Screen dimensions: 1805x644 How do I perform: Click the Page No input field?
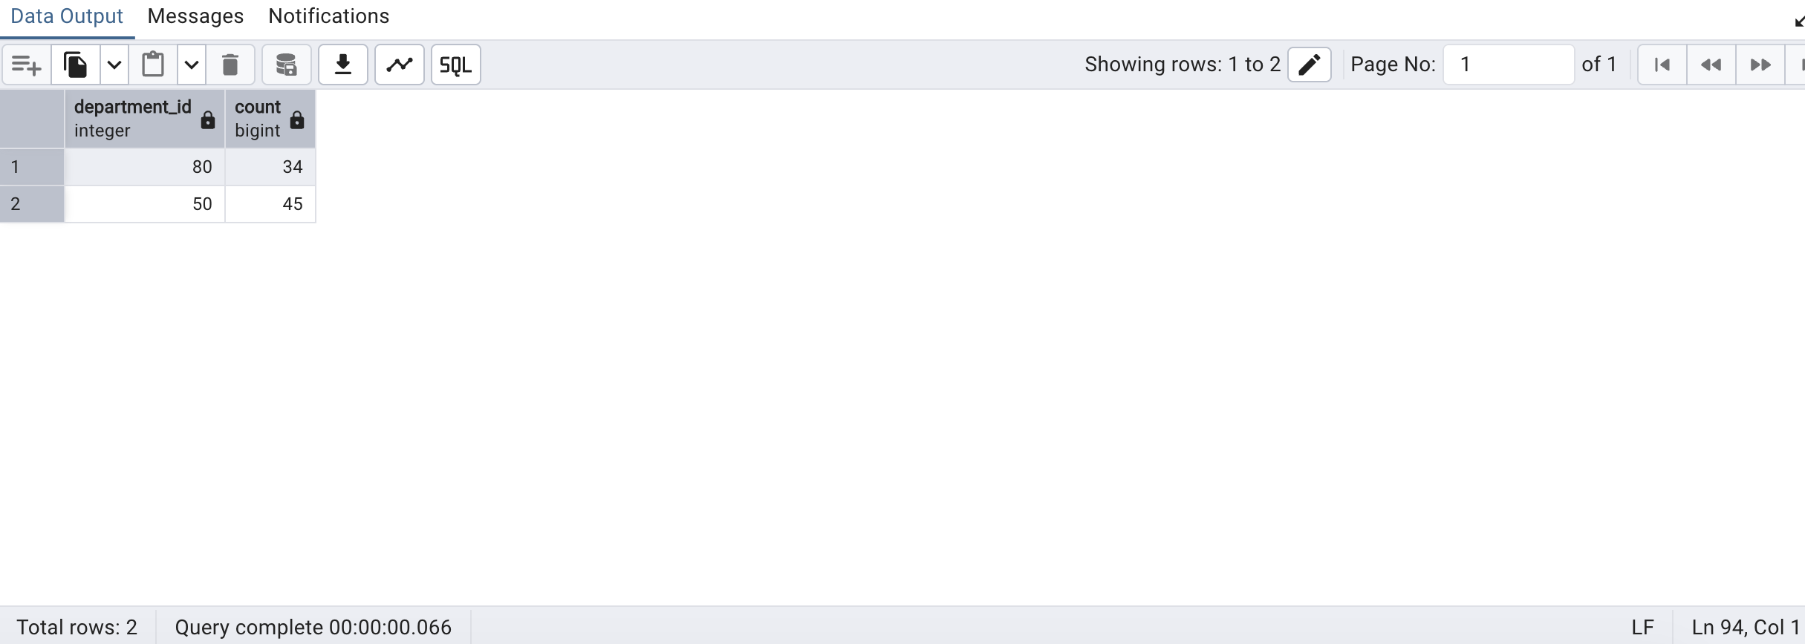(1508, 65)
